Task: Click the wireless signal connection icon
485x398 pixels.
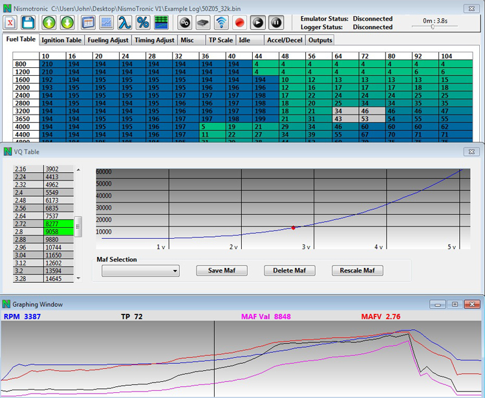Action: click(x=221, y=23)
